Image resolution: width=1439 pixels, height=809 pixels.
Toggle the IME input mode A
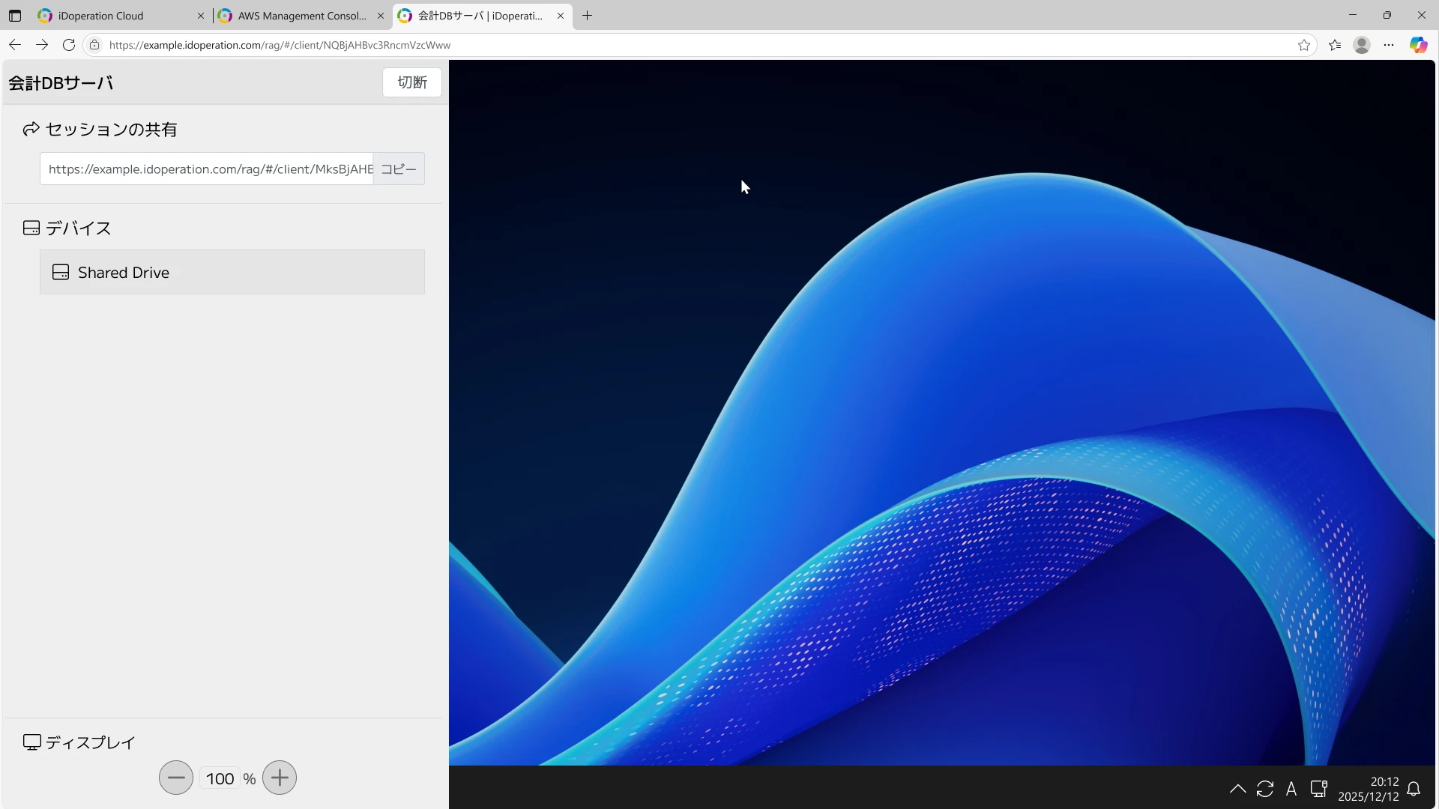click(x=1291, y=789)
